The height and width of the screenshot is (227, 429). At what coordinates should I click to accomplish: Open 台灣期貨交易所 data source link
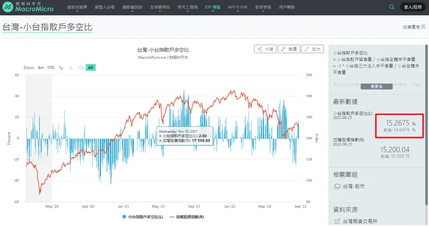coord(360,221)
